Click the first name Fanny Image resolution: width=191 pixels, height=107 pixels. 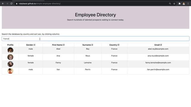tap(58, 63)
